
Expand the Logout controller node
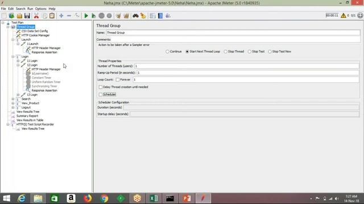click(x=13, y=107)
